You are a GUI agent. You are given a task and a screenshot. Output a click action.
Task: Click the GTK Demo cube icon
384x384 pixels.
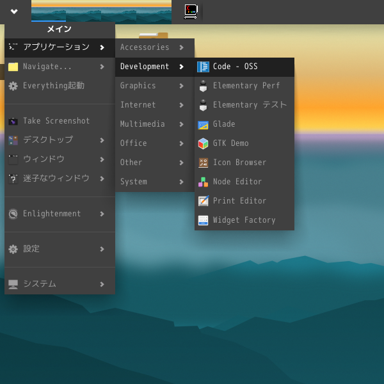click(203, 143)
